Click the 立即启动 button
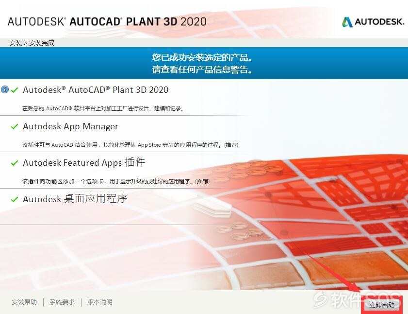The image size is (408, 314). pos(382,305)
